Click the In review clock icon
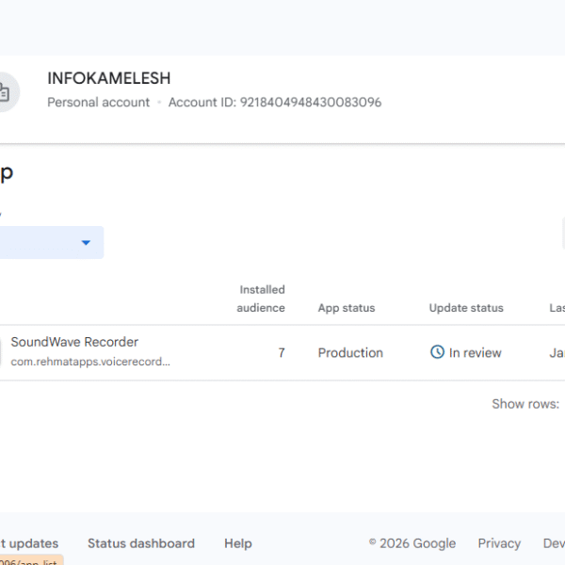This screenshot has height=565, width=565. click(x=437, y=352)
